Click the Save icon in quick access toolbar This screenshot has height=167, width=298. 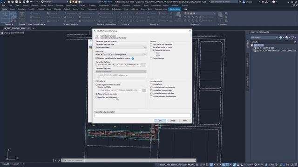pyautogui.click(x=16, y=2)
